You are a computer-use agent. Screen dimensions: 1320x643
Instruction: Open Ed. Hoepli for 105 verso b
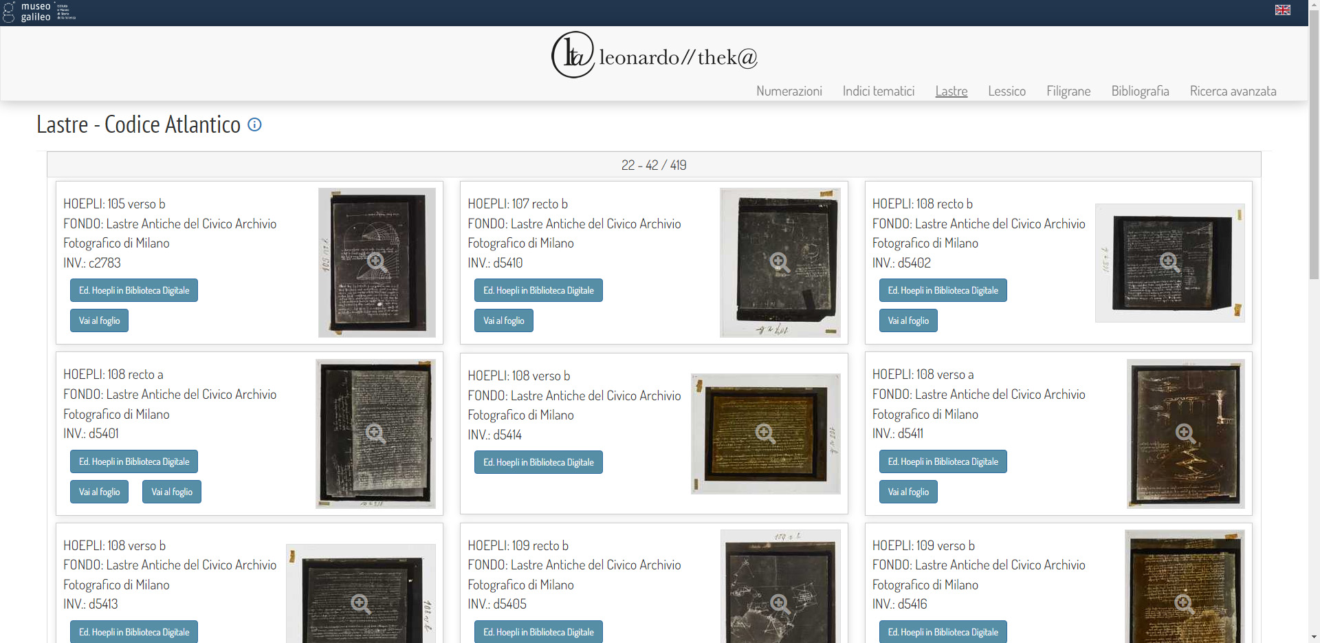tap(134, 290)
